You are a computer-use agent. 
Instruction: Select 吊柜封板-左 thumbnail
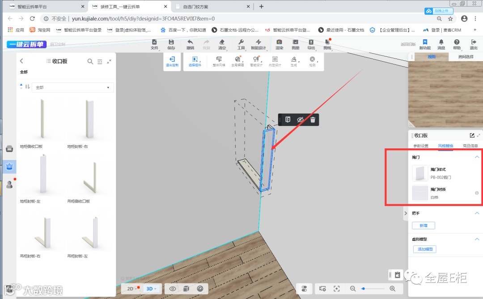click(89, 229)
